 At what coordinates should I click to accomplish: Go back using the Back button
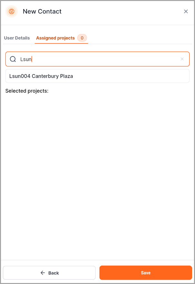tap(49, 273)
